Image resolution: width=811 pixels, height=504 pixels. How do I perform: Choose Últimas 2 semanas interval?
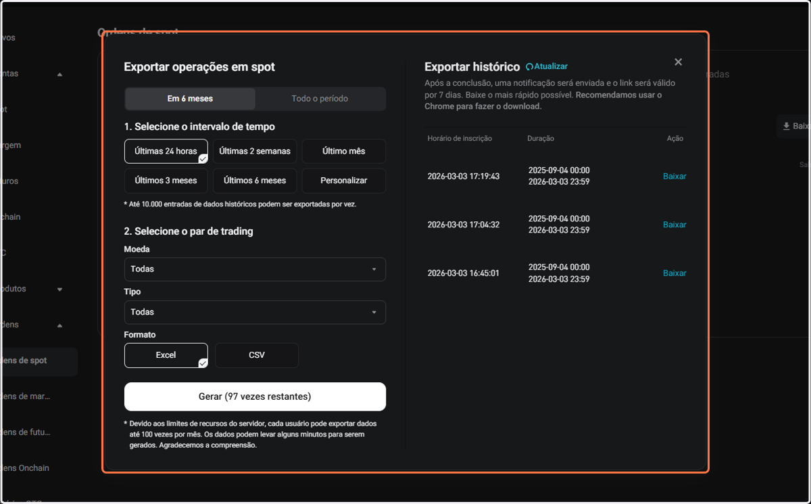255,152
